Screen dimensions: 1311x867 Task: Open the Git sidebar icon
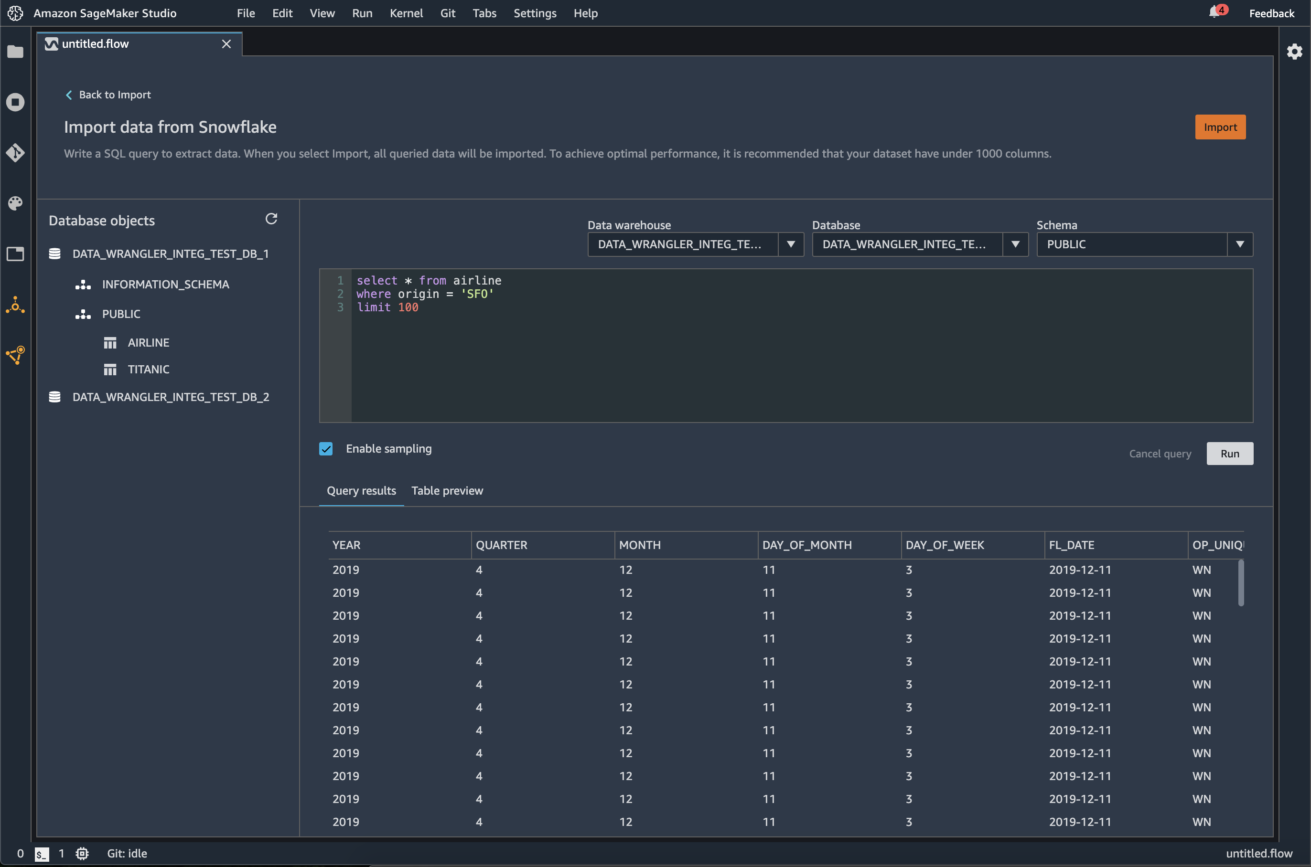[x=15, y=153]
